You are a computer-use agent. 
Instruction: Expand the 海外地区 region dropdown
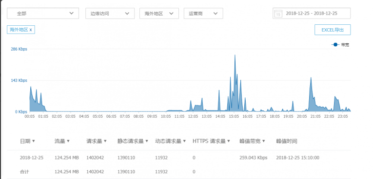click(x=159, y=13)
